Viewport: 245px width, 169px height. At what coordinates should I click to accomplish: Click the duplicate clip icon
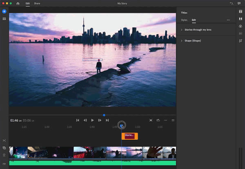tap(4, 148)
